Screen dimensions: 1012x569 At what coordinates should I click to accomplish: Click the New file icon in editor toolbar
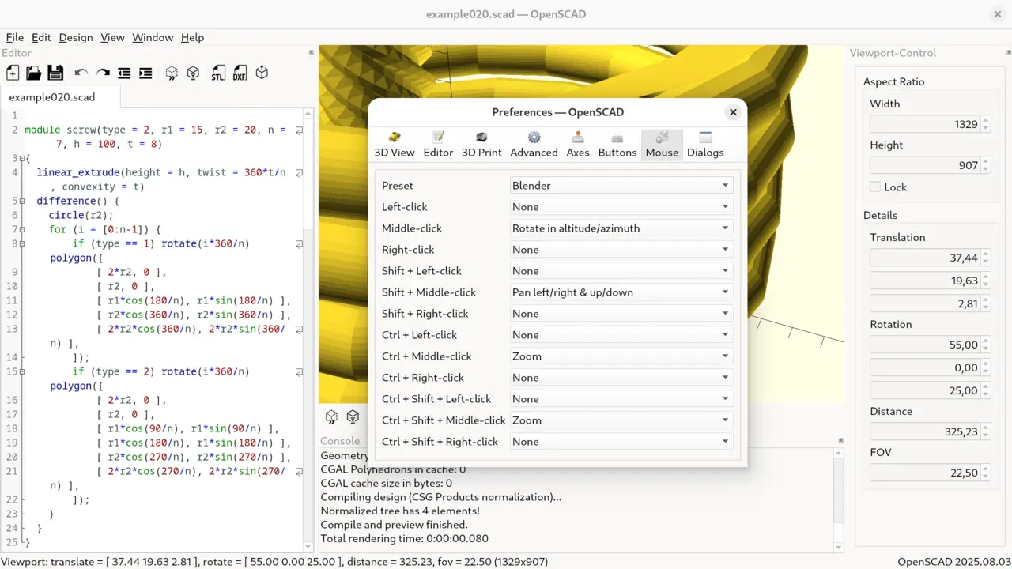pyautogui.click(x=13, y=73)
